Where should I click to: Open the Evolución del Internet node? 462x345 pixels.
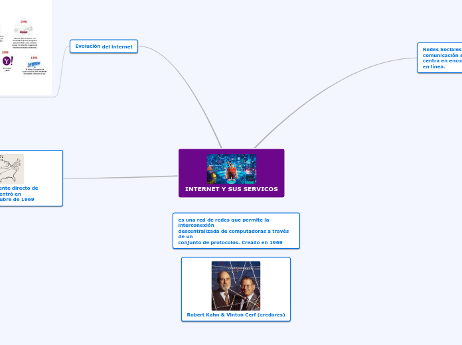pos(104,46)
